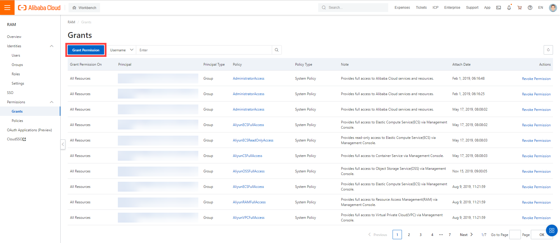Screen dimensions: 560x243
Task: Open the hamburger navigation menu
Action: point(7,8)
